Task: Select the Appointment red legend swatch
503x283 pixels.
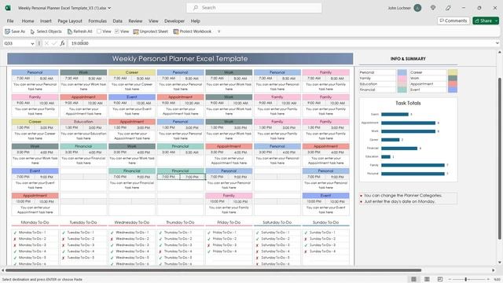Action: 453,84
